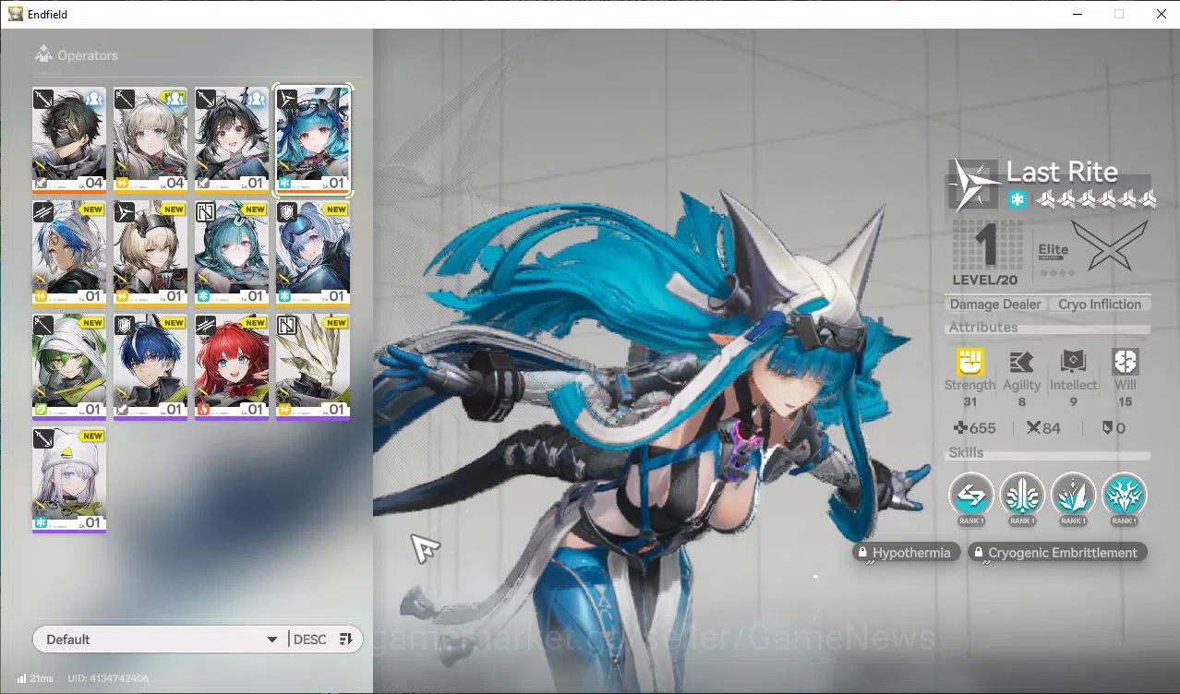Screen dimensions: 1180x694
Task: Select the Will brain icon
Action: [x=1125, y=362]
